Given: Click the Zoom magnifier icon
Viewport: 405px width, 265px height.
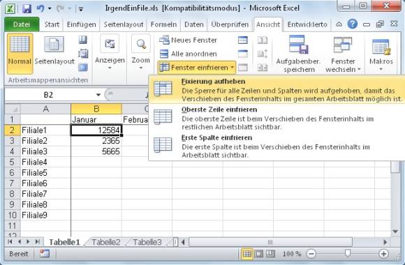Looking at the screenshot, I should click(x=141, y=44).
